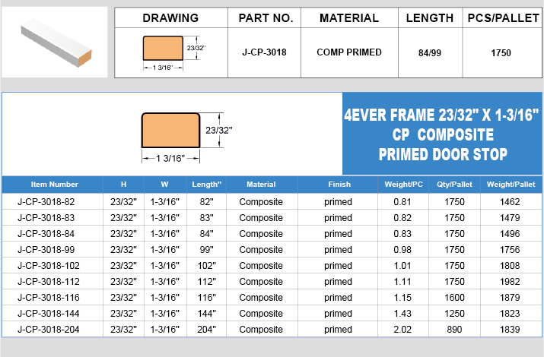Click weight per piece 1.15
Image resolution: width=544 pixels, height=357 pixels.
pos(402,298)
